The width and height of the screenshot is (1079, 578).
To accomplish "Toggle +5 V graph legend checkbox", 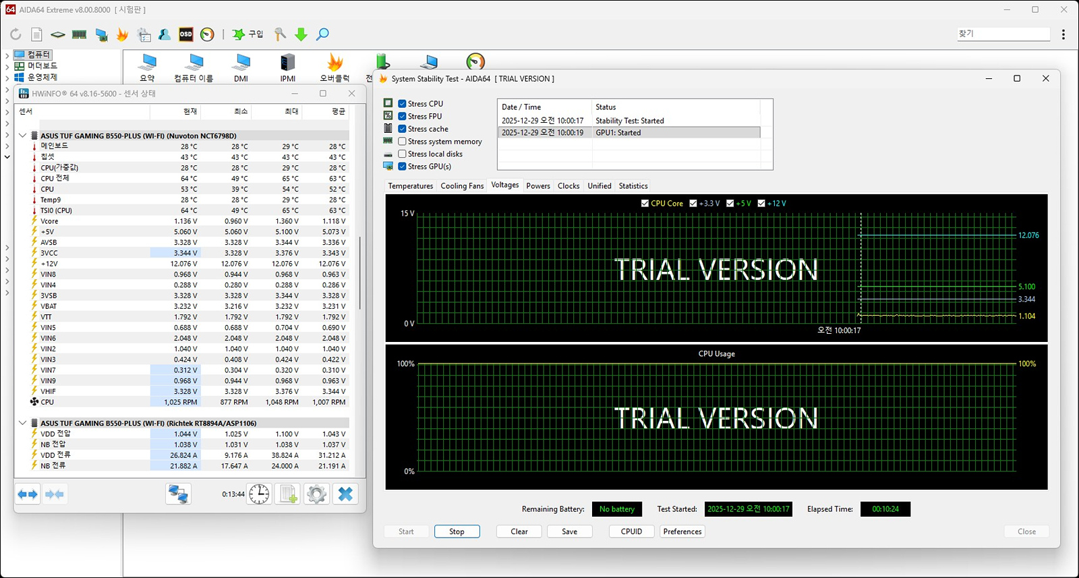I will click(x=730, y=203).
